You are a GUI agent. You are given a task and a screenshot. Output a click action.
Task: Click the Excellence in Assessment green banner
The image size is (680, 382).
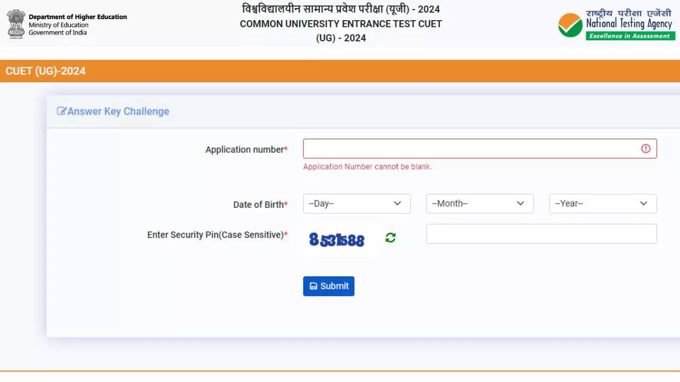pyautogui.click(x=630, y=36)
